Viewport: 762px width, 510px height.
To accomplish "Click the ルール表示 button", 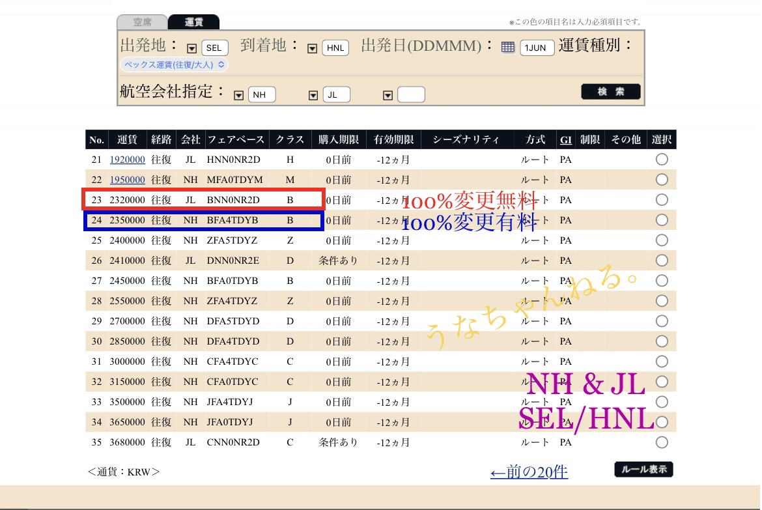I will click(x=644, y=469).
